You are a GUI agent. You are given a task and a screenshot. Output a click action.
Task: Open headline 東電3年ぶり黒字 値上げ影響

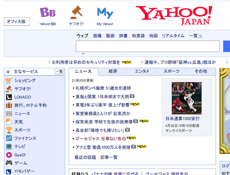click(x=103, y=105)
